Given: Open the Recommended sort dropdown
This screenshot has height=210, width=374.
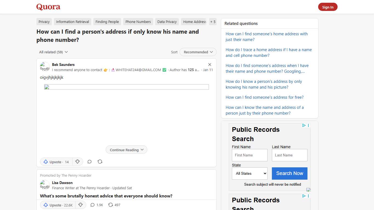Looking at the screenshot, I should pyautogui.click(x=198, y=52).
